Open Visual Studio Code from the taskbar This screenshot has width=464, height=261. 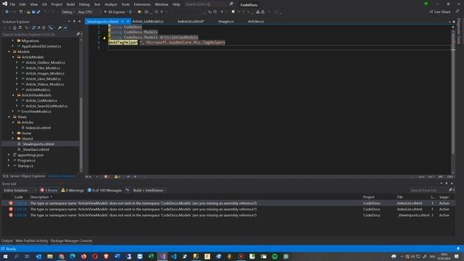point(173,257)
